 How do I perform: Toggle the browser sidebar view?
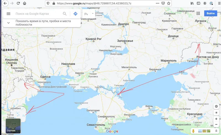(198, 3)
